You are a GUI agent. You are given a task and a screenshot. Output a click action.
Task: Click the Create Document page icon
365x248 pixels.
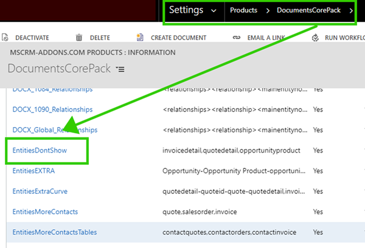[x=140, y=38]
